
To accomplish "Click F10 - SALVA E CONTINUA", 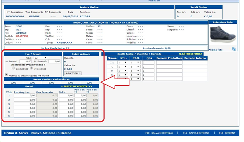I will [x=159, y=133].
